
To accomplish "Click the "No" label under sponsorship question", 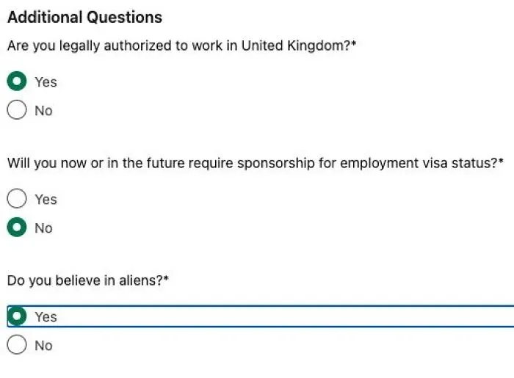I will pos(43,228).
